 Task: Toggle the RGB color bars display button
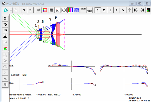(71, 10)
